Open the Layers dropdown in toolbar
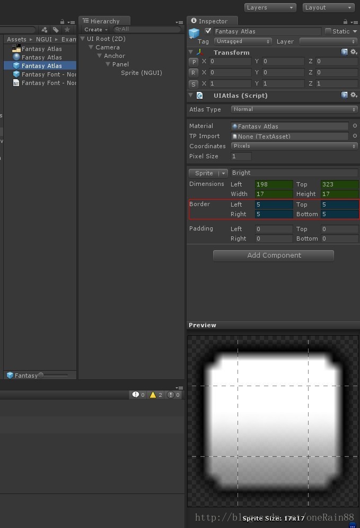Screen dimensions: 360x528 click(270, 7)
